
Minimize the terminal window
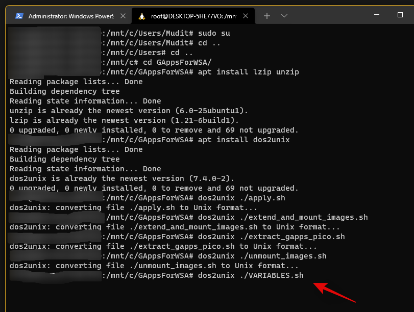376,15
